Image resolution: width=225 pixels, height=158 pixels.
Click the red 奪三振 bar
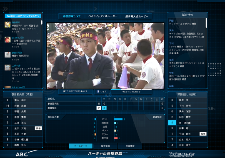coord(116,138)
